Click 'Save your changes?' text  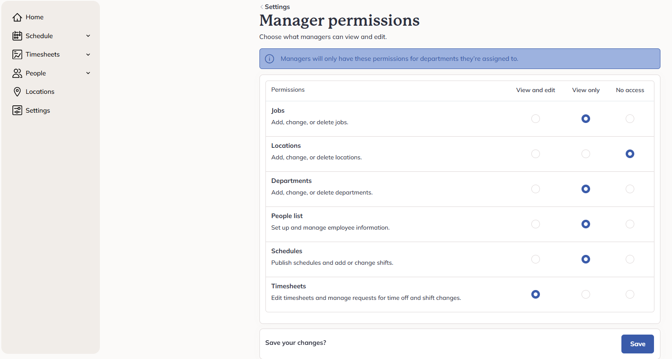pos(295,343)
